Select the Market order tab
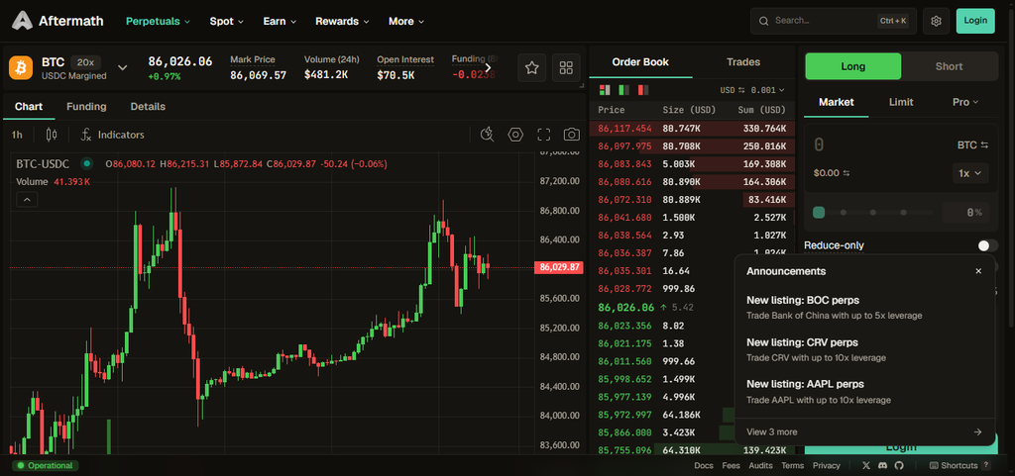Viewport: 1015px width, 476px height. pyautogui.click(x=837, y=102)
